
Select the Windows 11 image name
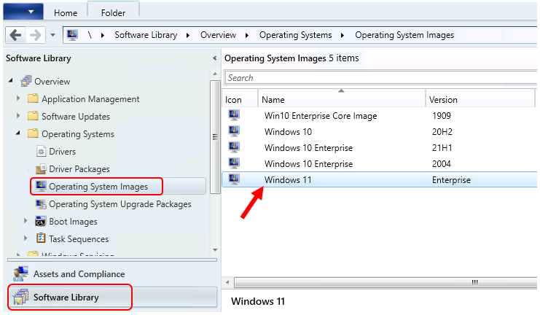click(x=288, y=180)
